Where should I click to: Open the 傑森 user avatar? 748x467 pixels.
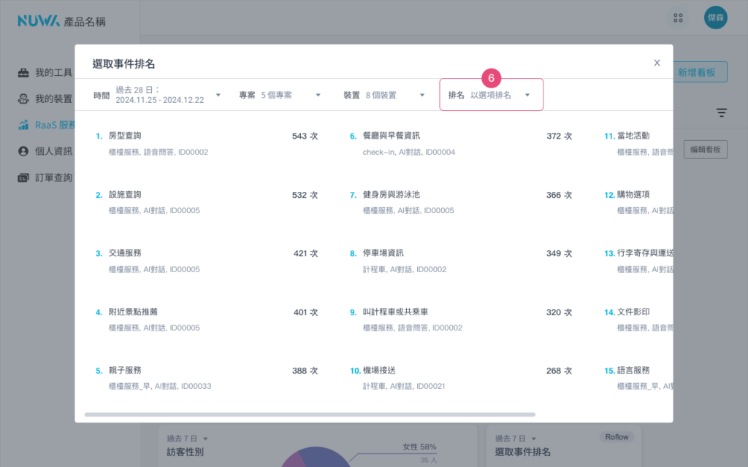716,18
